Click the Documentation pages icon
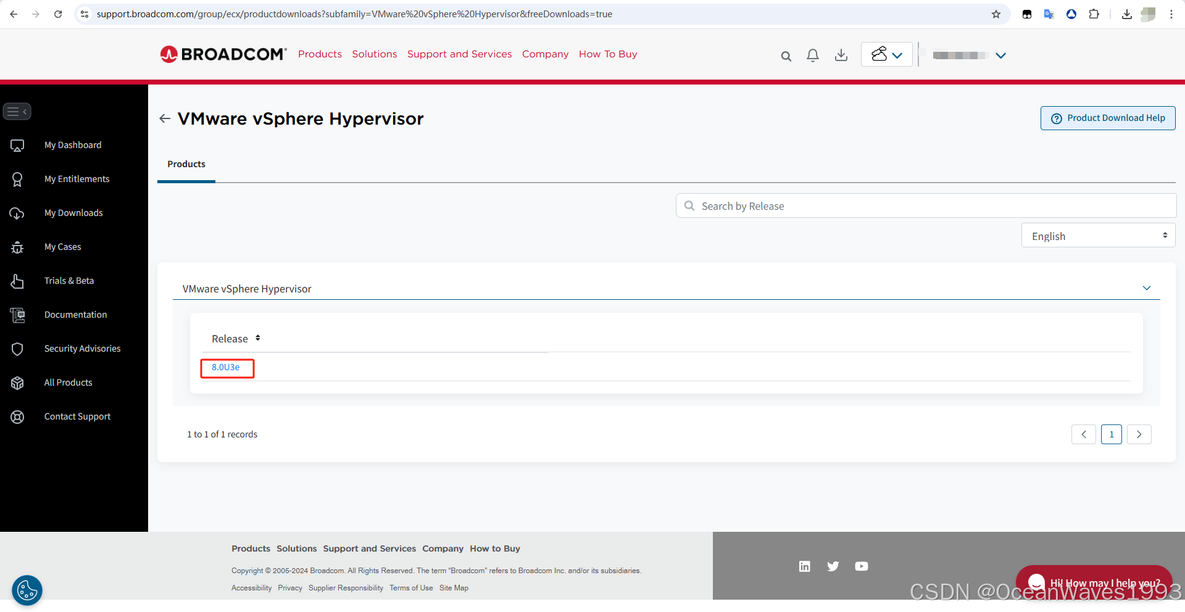 click(x=17, y=315)
